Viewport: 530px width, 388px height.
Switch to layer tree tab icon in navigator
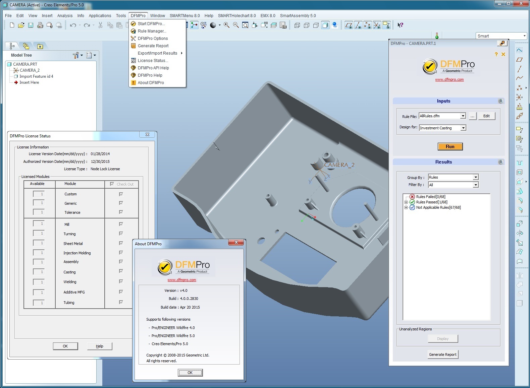point(26,46)
